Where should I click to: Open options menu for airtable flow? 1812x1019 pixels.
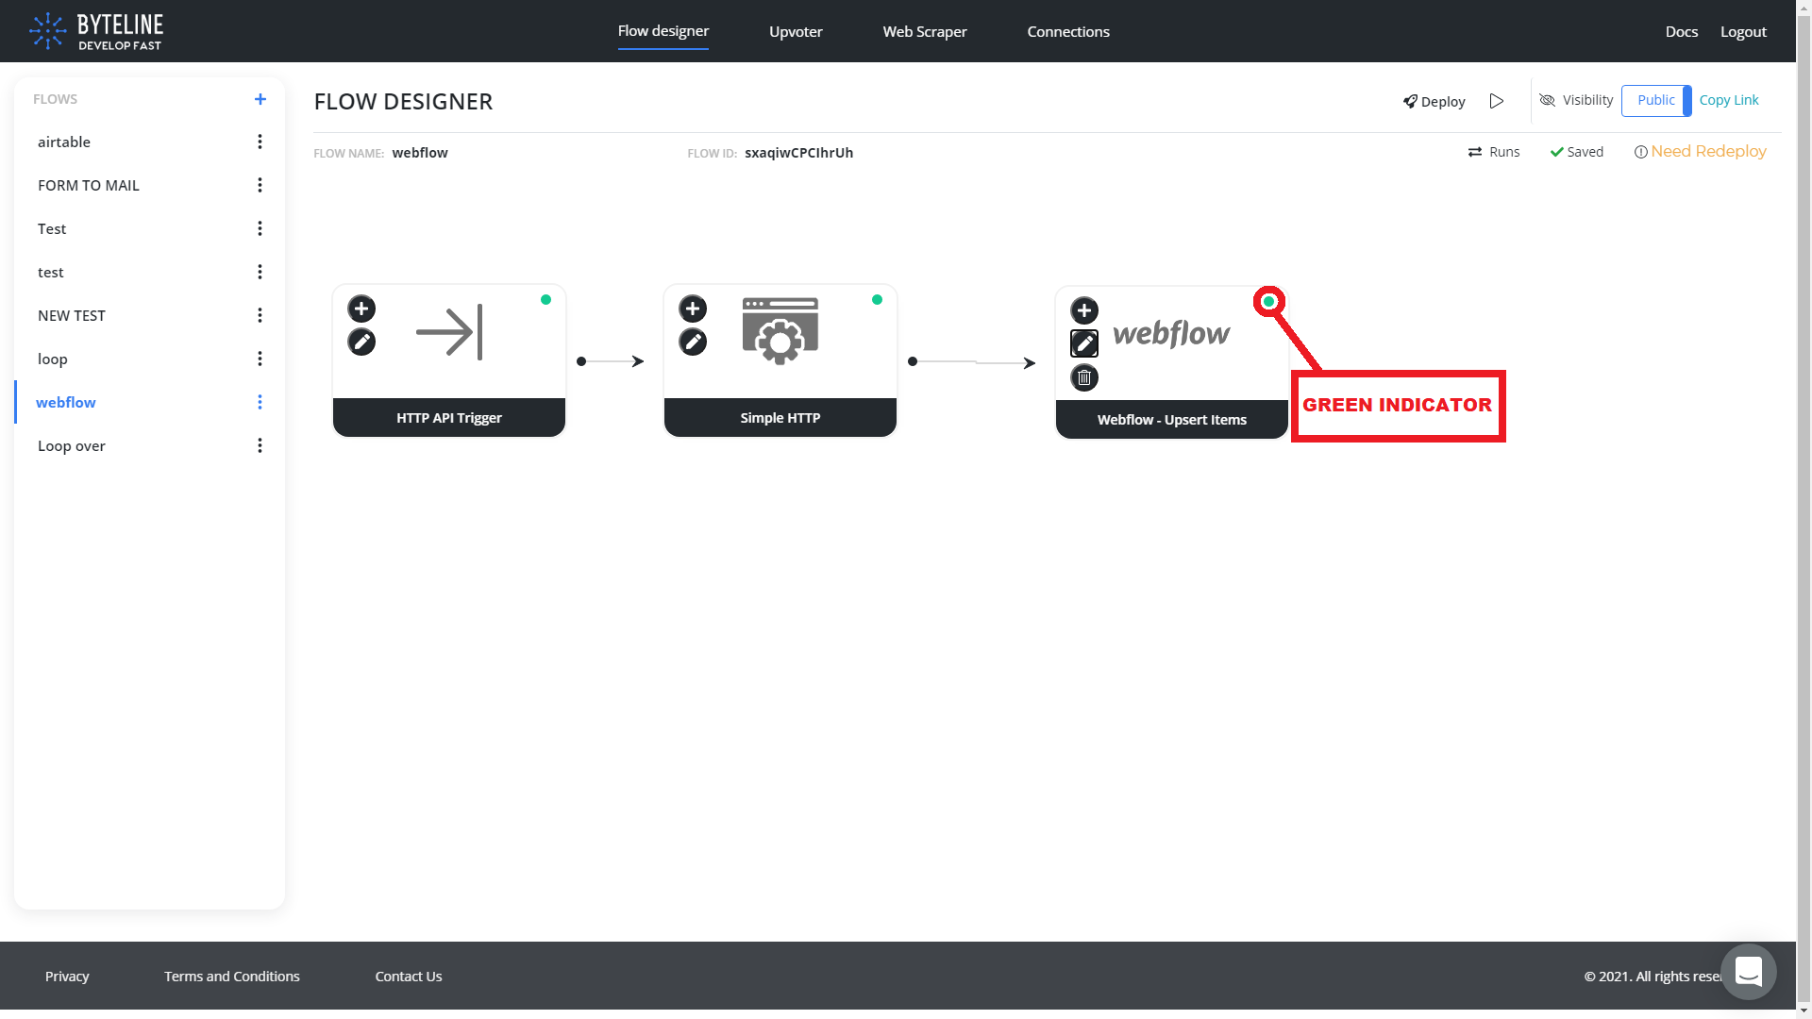tap(260, 142)
